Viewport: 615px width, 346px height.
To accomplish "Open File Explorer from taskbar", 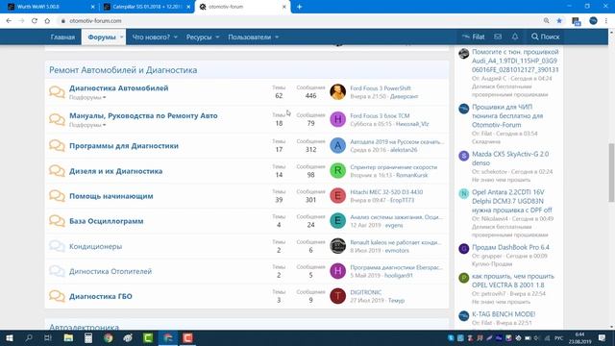I will point(68,337).
